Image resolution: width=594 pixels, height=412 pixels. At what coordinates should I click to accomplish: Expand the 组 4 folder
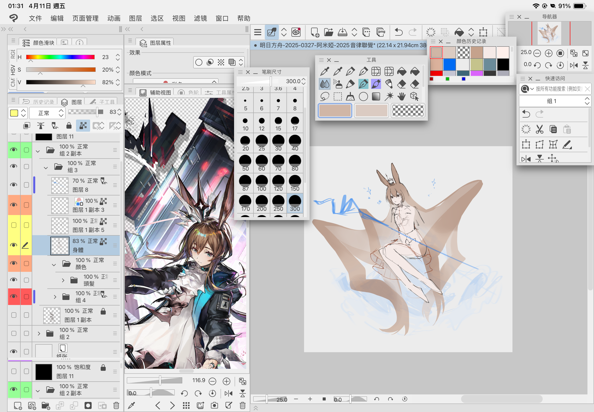click(55, 297)
